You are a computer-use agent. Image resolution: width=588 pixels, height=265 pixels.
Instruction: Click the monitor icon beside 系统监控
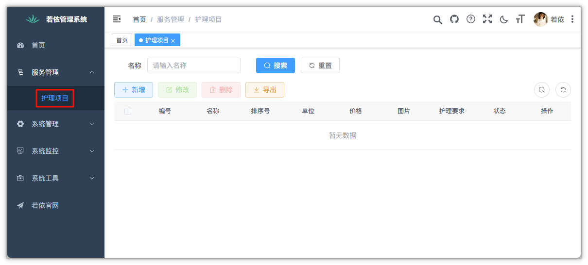20,151
